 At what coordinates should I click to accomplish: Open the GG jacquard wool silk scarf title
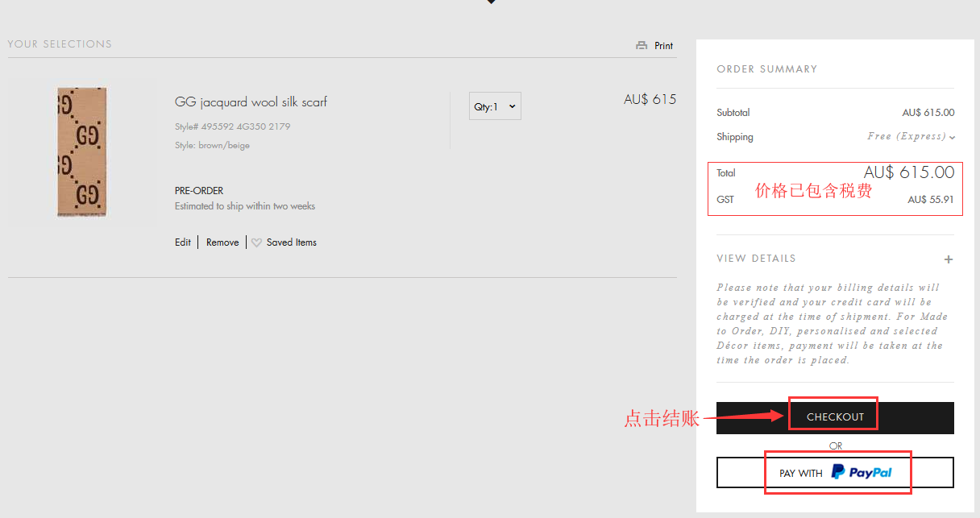click(251, 102)
